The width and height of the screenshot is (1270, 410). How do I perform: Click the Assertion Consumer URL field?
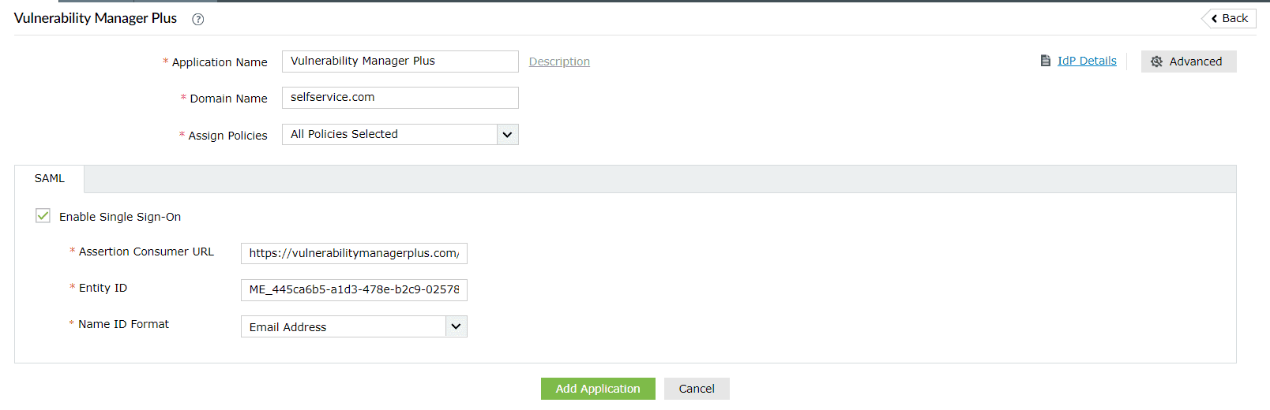click(x=354, y=253)
